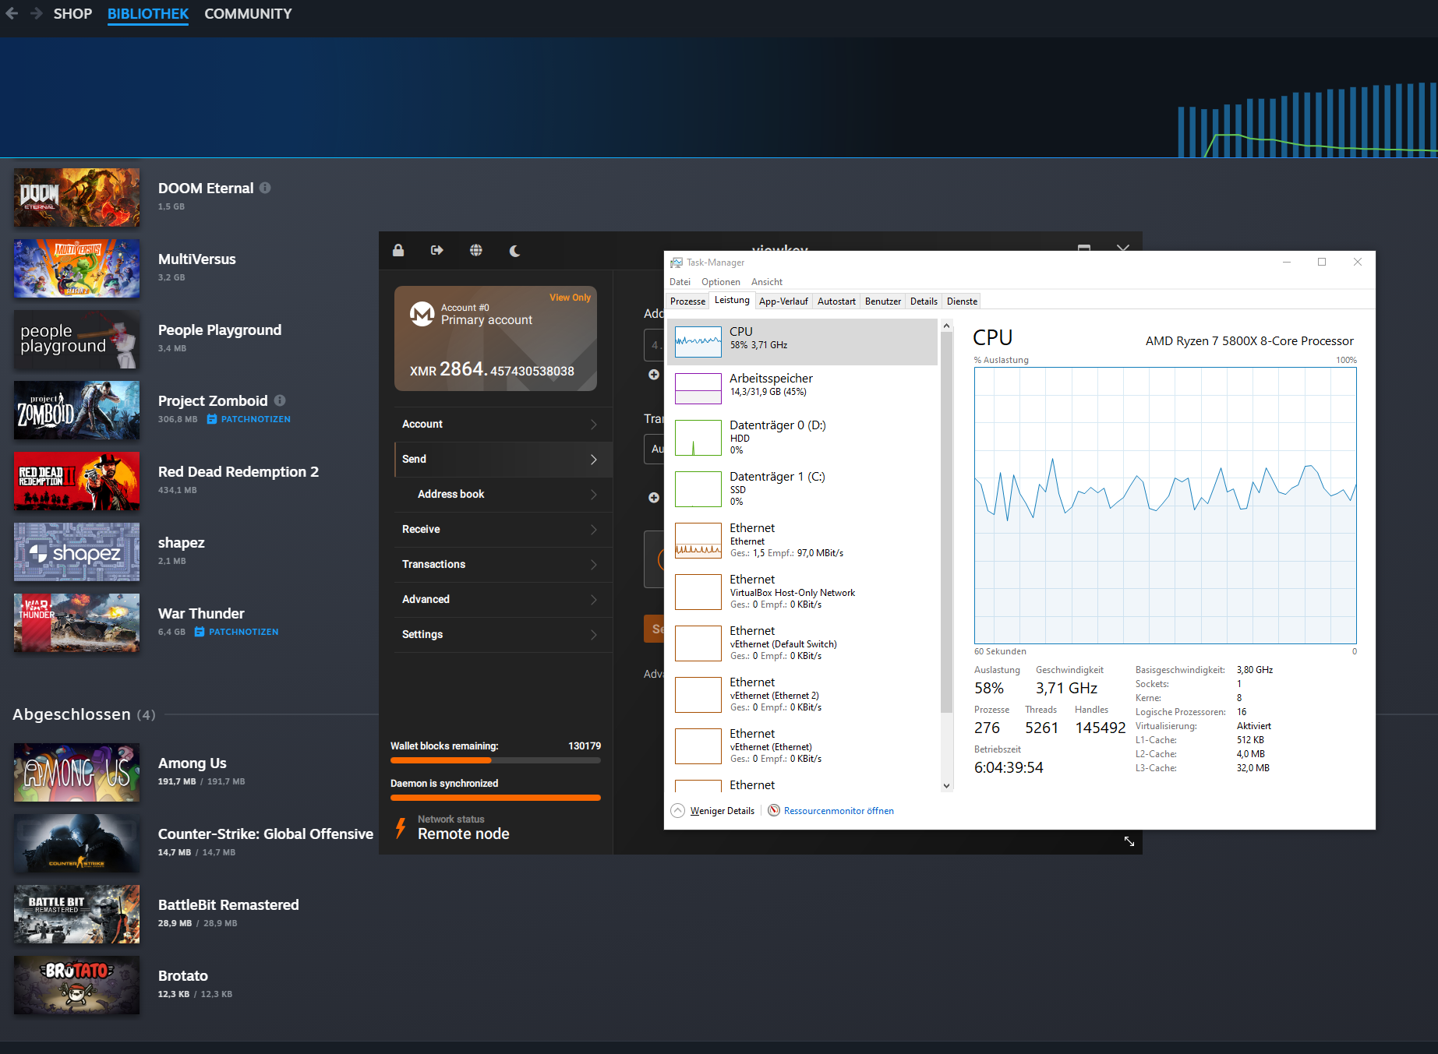
Task: Collapse Task Manager with Weniger Details
Action: tap(714, 811)
